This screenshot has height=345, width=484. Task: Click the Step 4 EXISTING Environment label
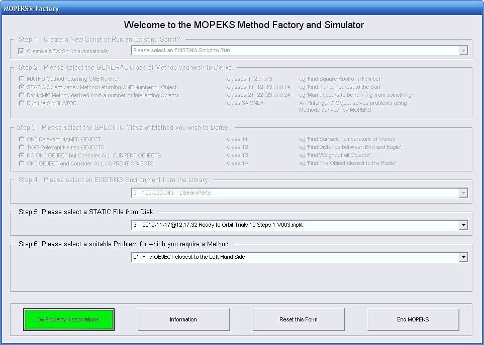113,180
